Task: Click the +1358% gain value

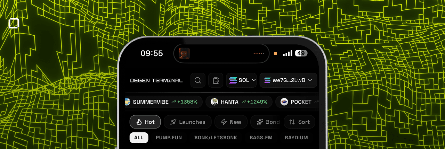Action: 187,102
